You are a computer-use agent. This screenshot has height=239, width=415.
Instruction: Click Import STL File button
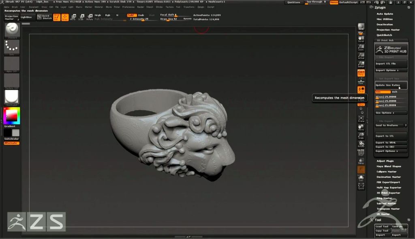tap(391, 64)
